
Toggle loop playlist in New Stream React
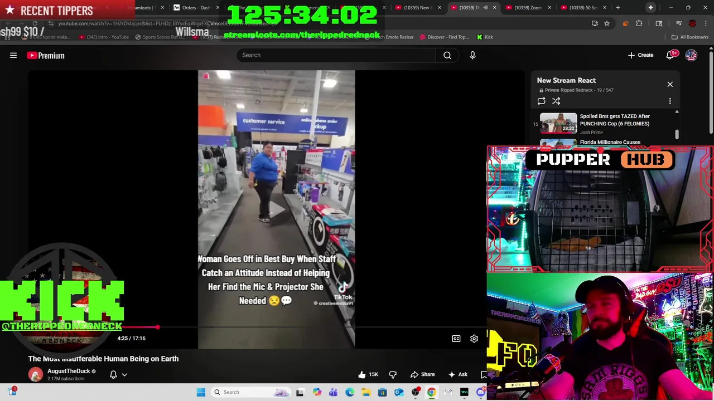pos(541,101)
